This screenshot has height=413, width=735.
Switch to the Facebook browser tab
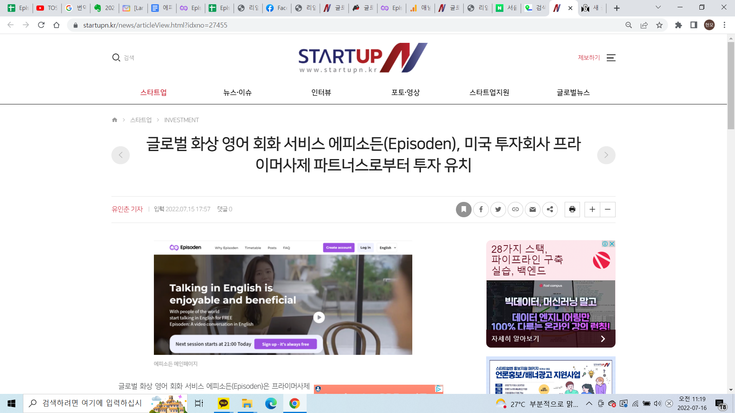[x=276, y=8]
